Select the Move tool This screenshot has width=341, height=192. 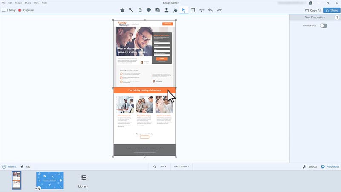184,10
